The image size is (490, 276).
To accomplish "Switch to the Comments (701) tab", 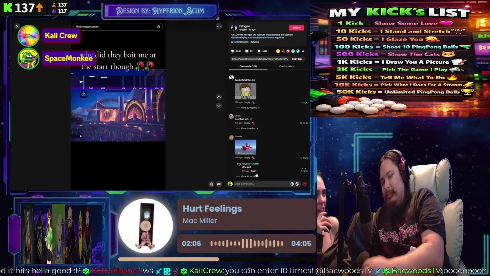I will tap(248, 66).
